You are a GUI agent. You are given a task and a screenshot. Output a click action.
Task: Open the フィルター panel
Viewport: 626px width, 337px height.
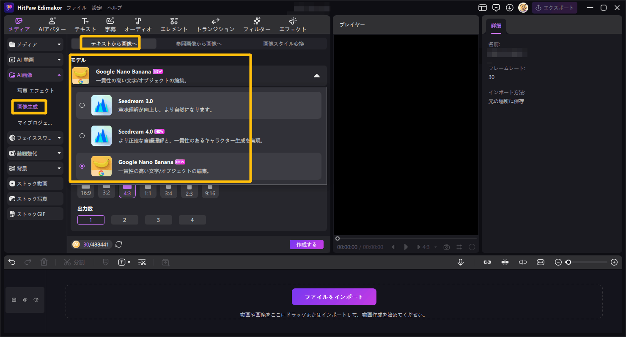click(x=256, y=24)
